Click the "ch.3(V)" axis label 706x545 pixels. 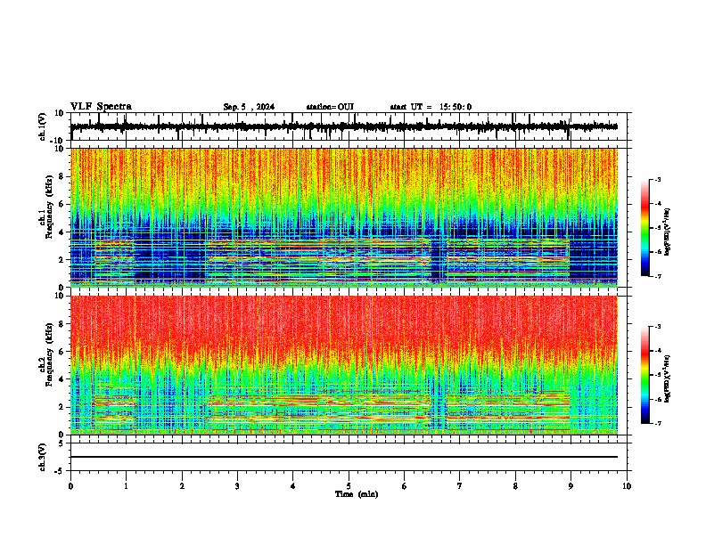[x=43, y=457]
